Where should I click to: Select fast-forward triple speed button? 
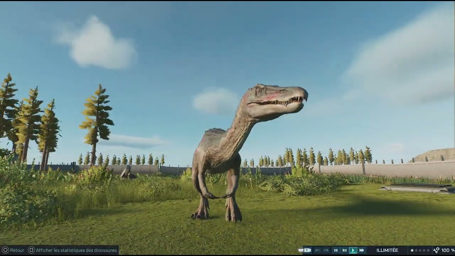(x=362, y=250)
